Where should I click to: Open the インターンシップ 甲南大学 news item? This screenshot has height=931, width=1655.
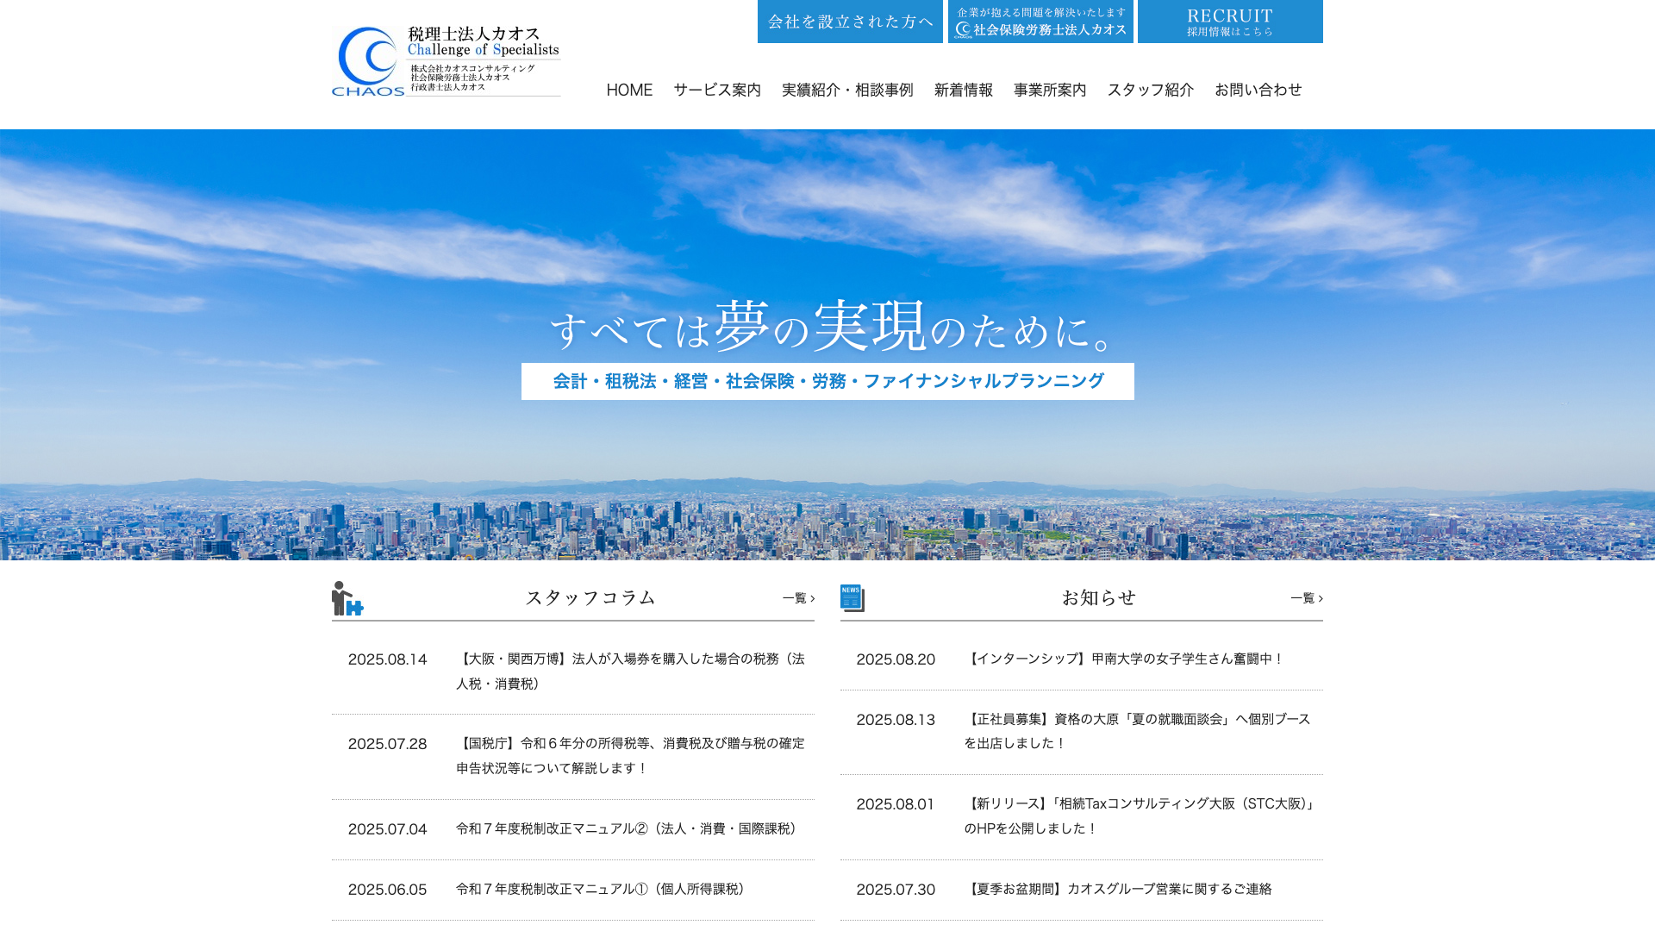tap(1124, 659)
